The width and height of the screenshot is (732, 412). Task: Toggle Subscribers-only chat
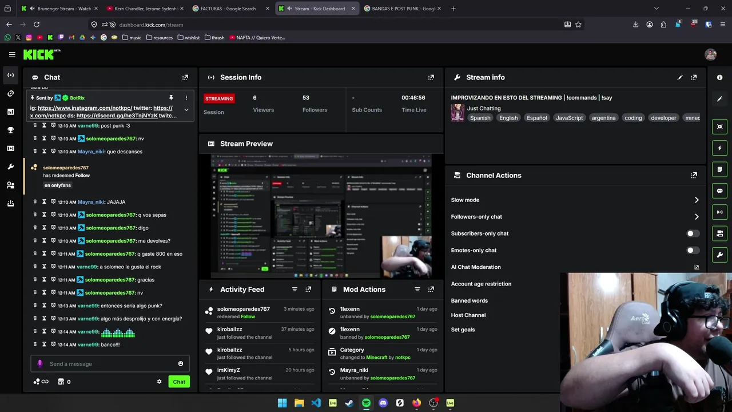click(693, 233)
